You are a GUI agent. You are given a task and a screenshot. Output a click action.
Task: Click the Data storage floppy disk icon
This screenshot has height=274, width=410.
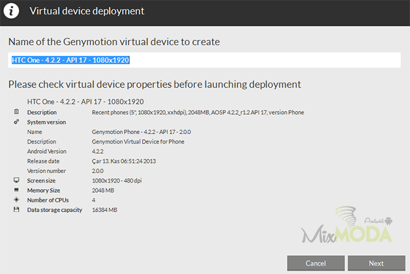tap(16, 210)
